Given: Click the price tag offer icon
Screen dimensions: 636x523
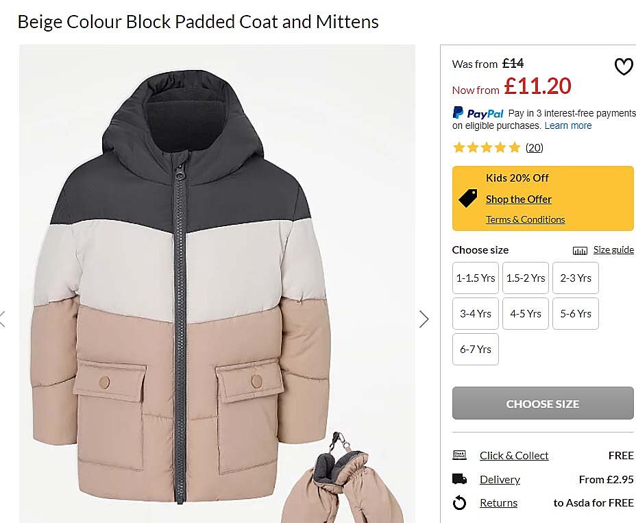Looking at the screenshot, I should pos(468,199).
